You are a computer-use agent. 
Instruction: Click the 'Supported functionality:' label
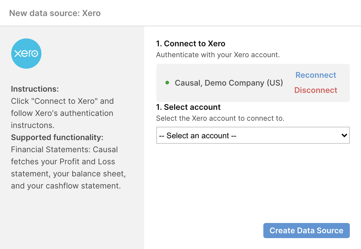(57, 137)
